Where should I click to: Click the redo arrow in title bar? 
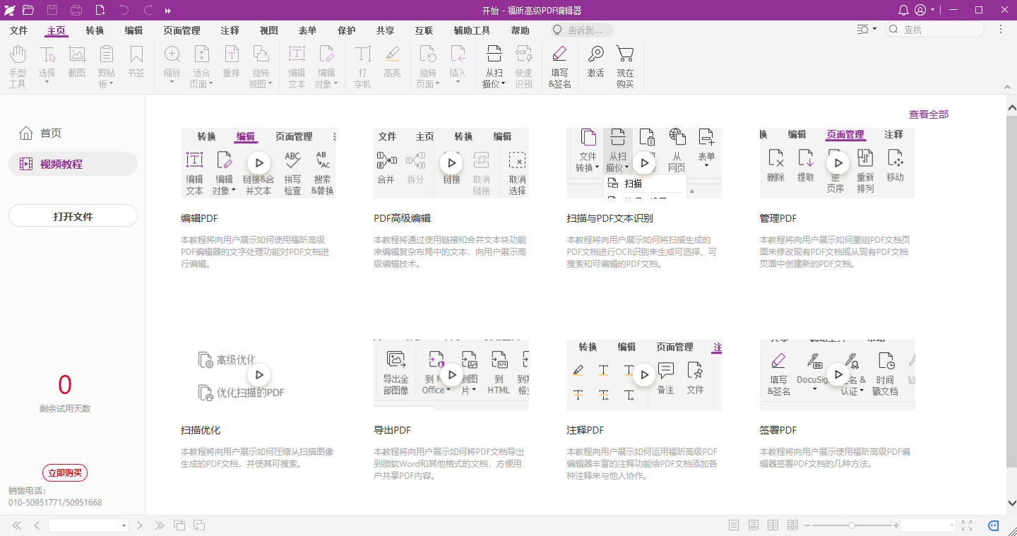[x=148, y=10]
